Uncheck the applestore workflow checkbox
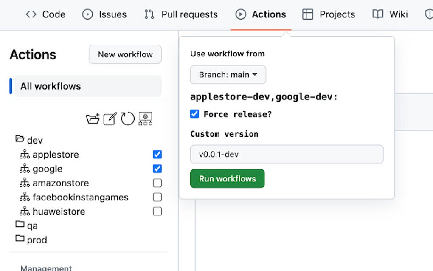 pyautogui.click(x=157, y=155)
